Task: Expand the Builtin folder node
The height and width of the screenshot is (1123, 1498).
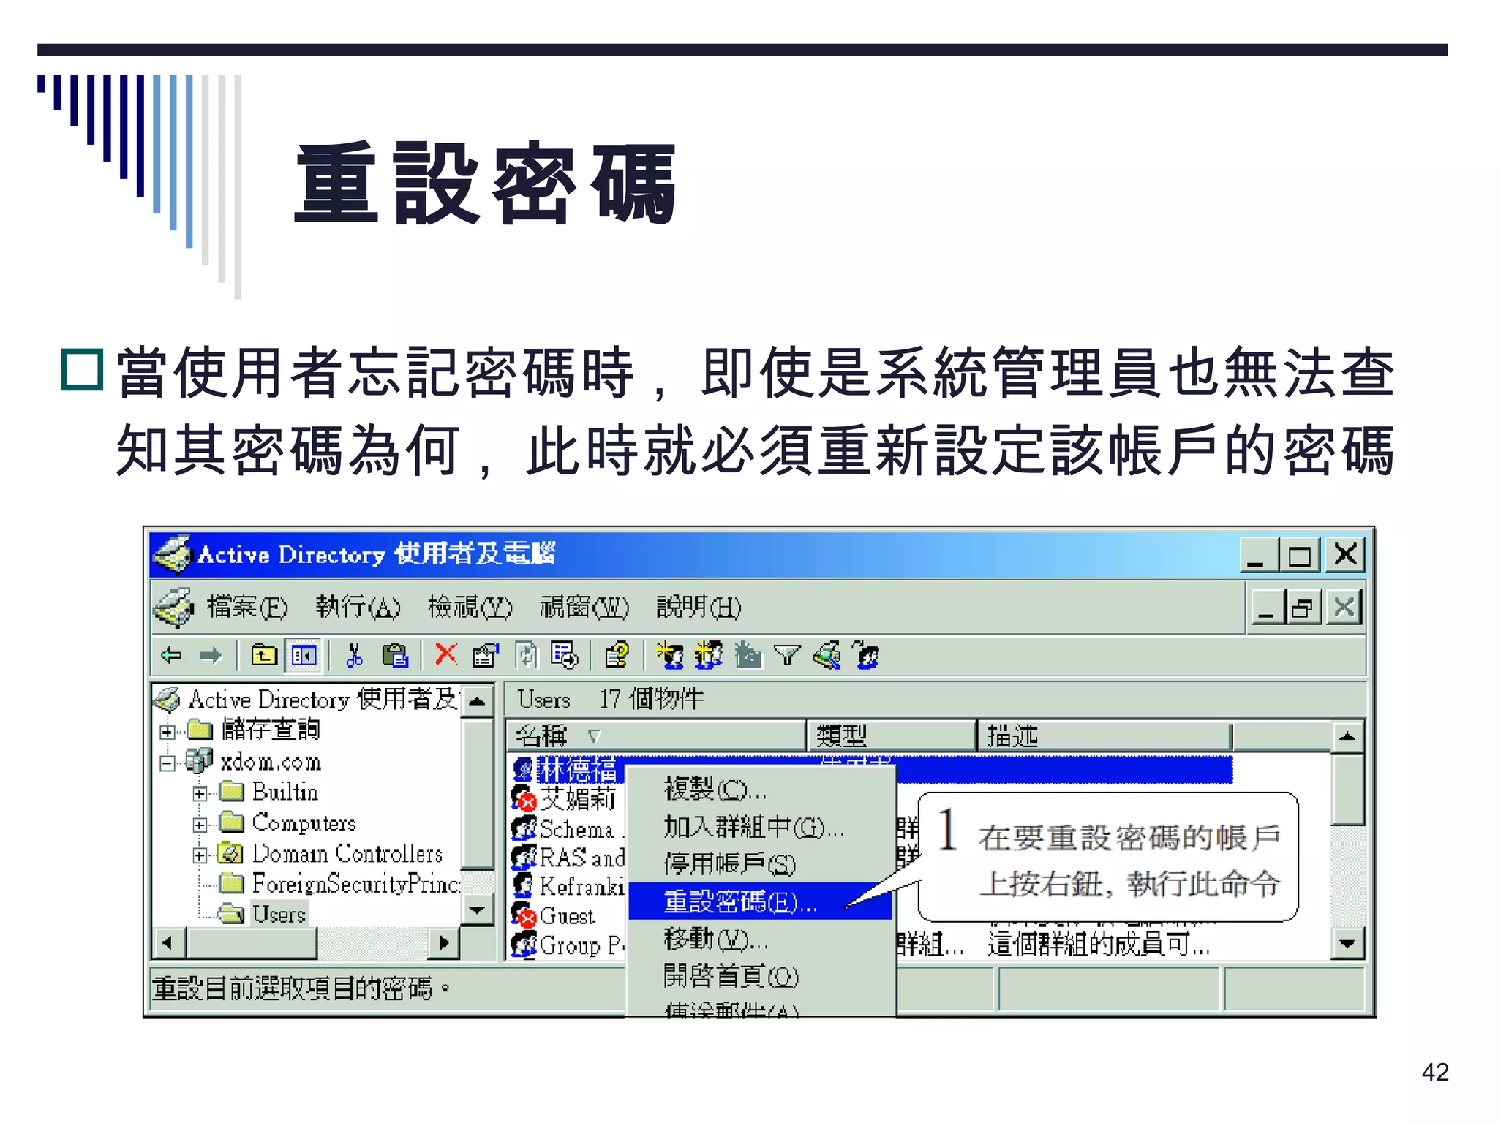Action: [x=199, y=793]
